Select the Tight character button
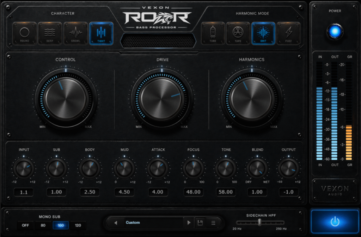The image size is (361, 237). click(101, 33)
